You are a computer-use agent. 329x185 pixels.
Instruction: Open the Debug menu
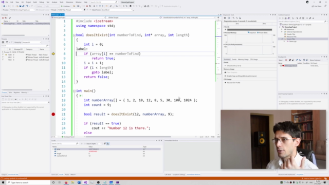pyautogui.click(x=42, y=2)
